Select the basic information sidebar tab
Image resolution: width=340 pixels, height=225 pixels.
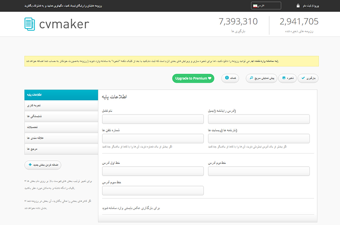point(61,95)
